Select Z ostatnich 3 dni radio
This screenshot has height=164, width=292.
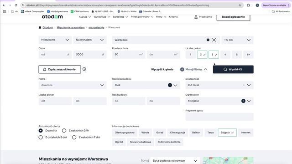pos(41,137)
